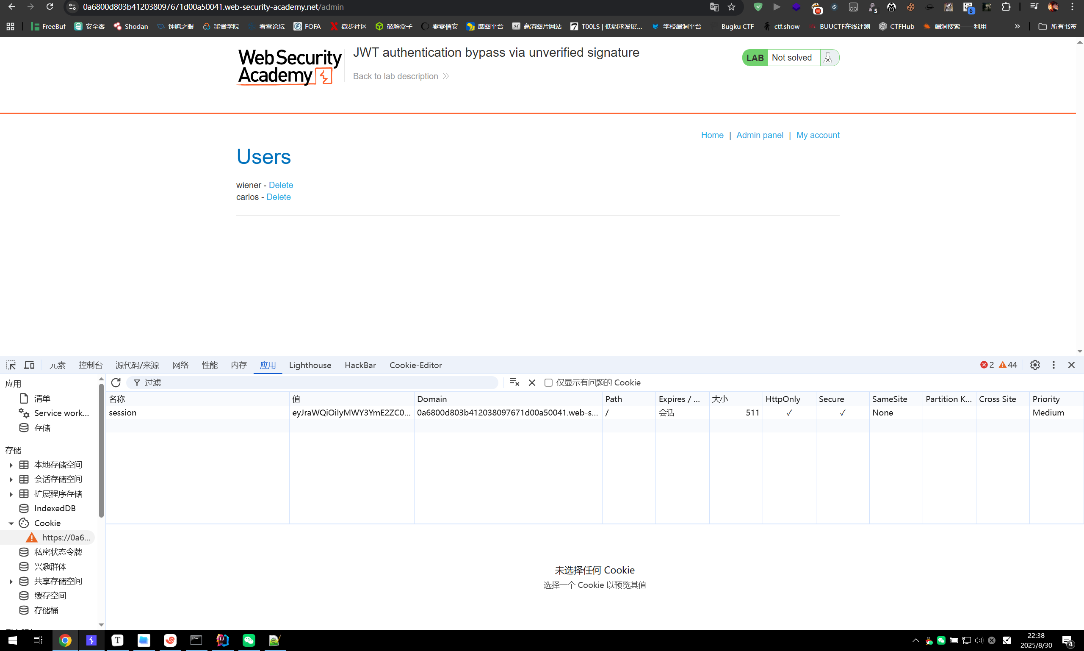Screen dimensions: 1084x651
Task: Enable only show cookies with issues checkbox
Action: coord(548,382)
